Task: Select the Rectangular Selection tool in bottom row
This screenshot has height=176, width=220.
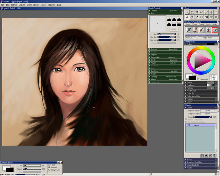Action: coord(201,17)
